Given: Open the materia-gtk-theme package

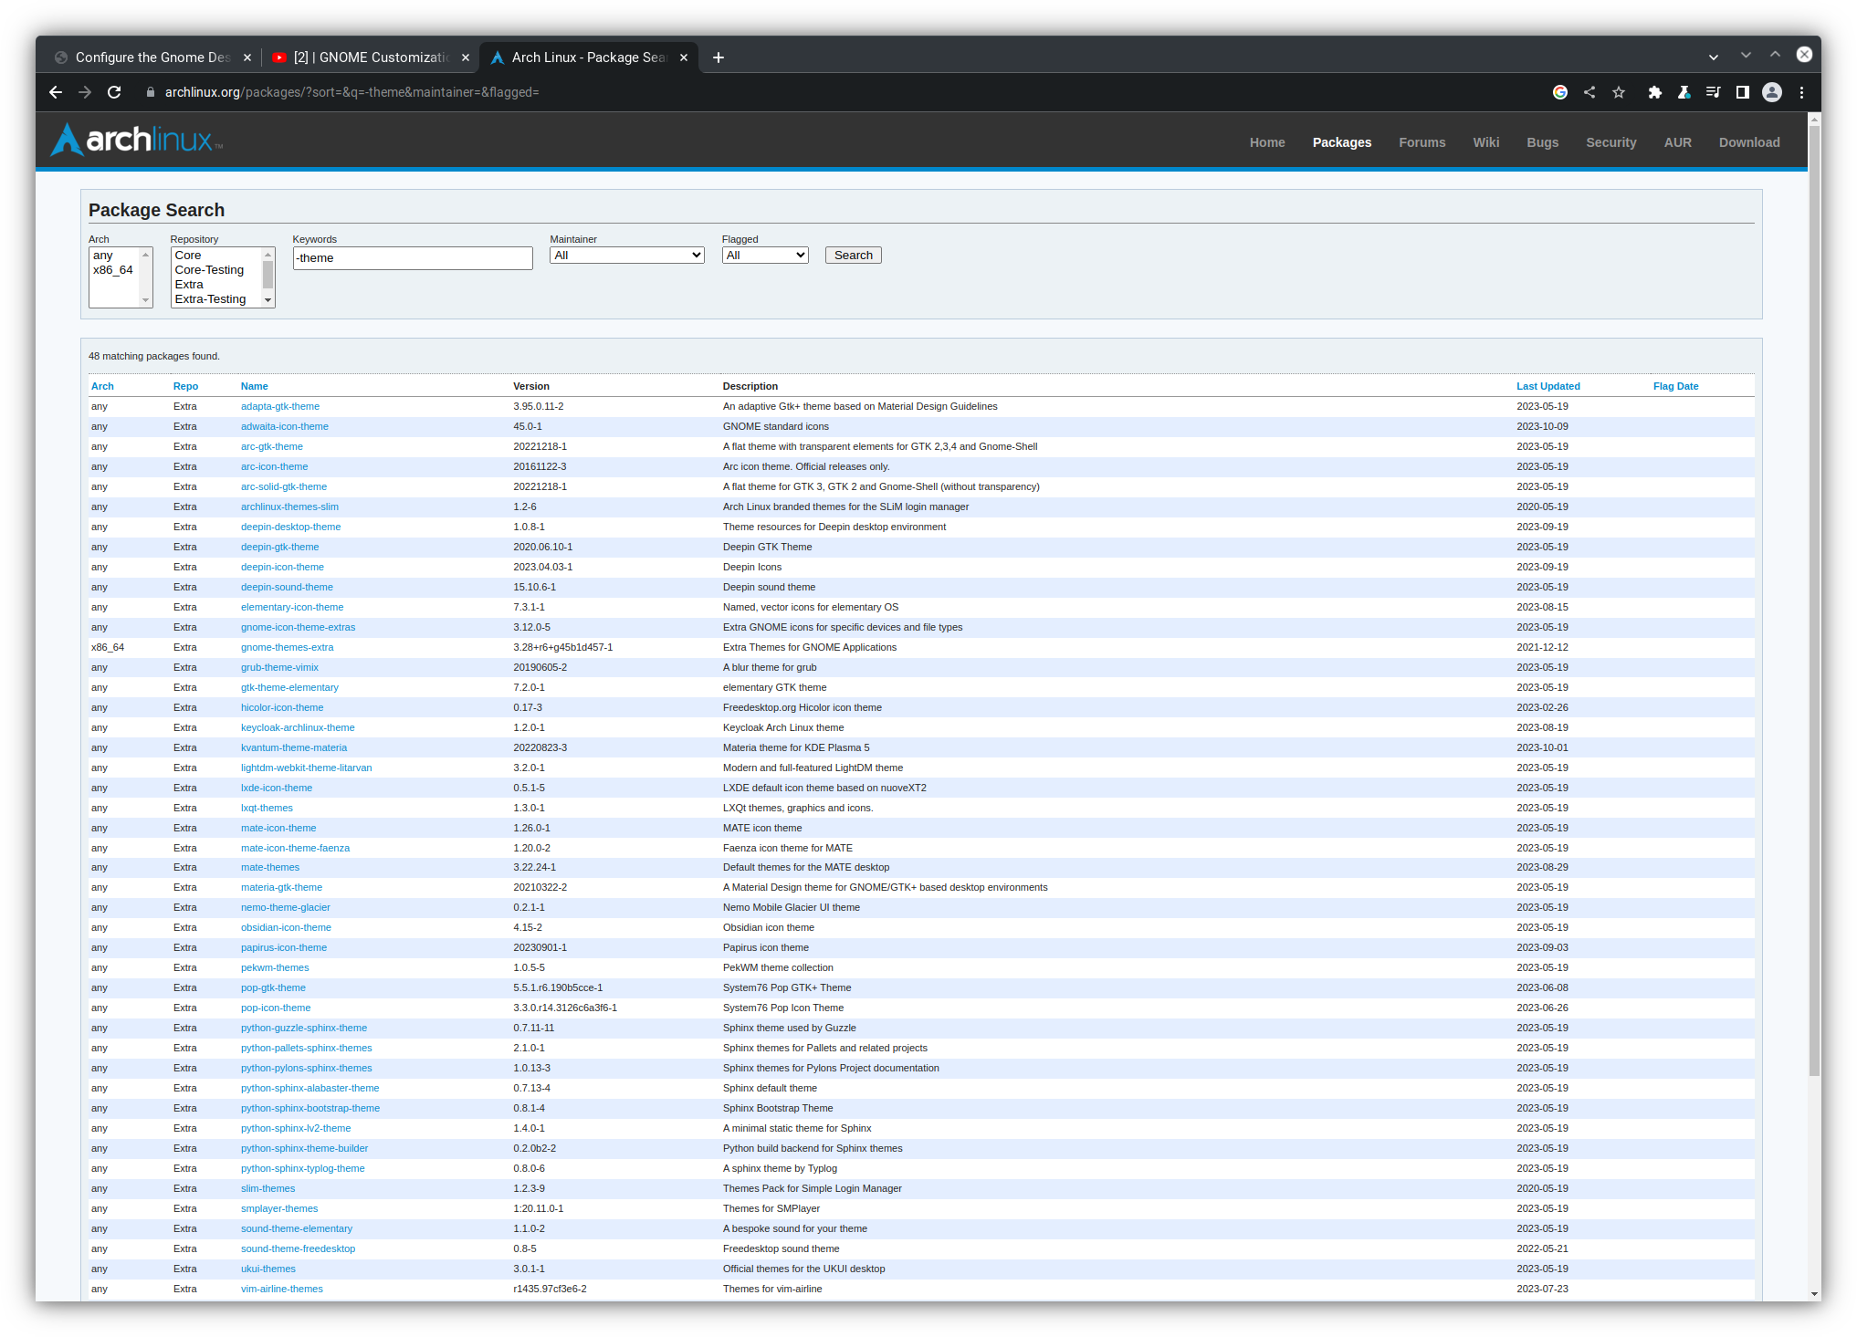Looking at the screenshot, I should tap(281, 887).
